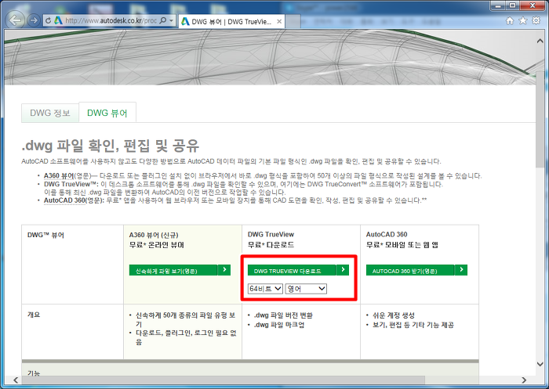The image size is (549, 389).
Task: Click the search magnifier in the address bar
Action: 163,20
